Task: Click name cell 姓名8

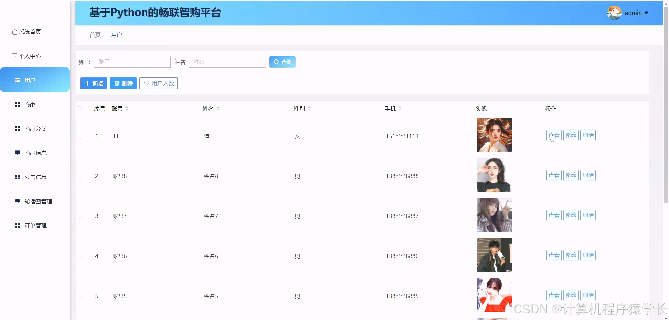Action: click(x=211, y=176)
